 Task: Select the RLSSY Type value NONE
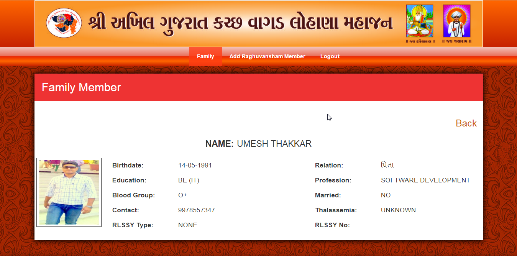click(x=188, y=225)
